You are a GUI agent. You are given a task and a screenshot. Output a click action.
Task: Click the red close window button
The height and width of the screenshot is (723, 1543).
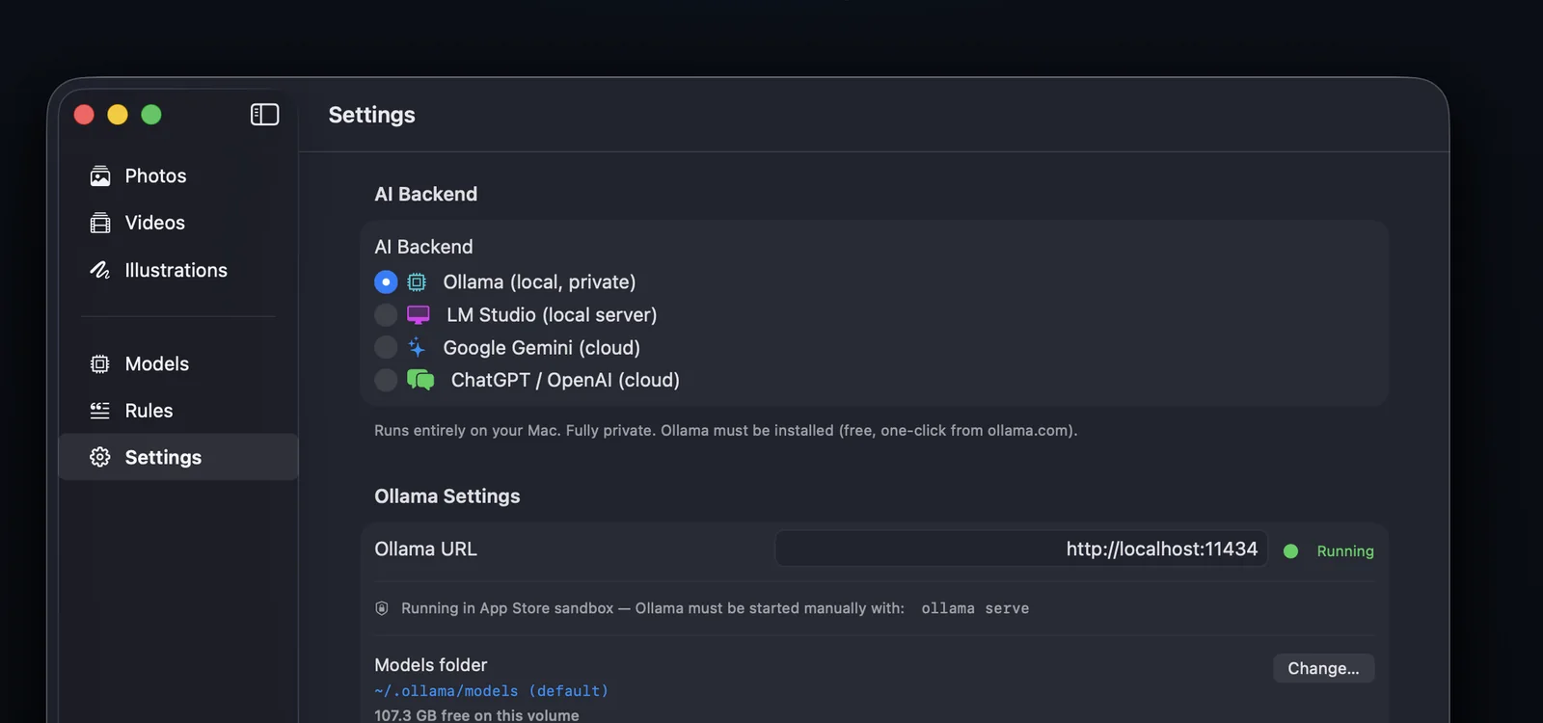click(84, 115)
